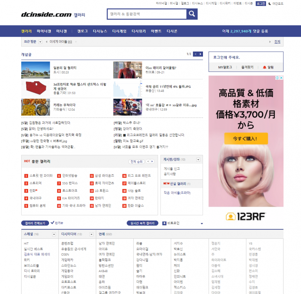Expand the 스페셜 category dropdown
This screenshot has height=294, width=301.
[54, 234]
